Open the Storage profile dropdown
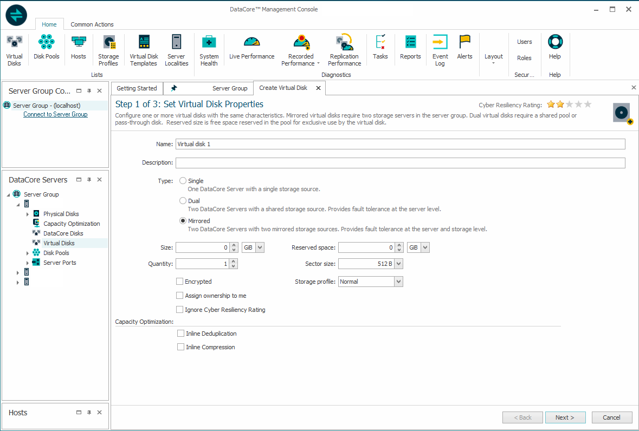Image resolution: width=639 pixels, height=431 pixels. tap(399, 282)
